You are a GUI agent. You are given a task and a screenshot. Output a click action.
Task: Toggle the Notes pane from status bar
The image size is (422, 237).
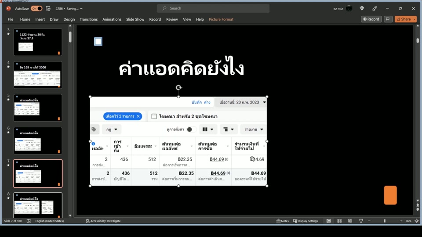(x=283, y=221)
